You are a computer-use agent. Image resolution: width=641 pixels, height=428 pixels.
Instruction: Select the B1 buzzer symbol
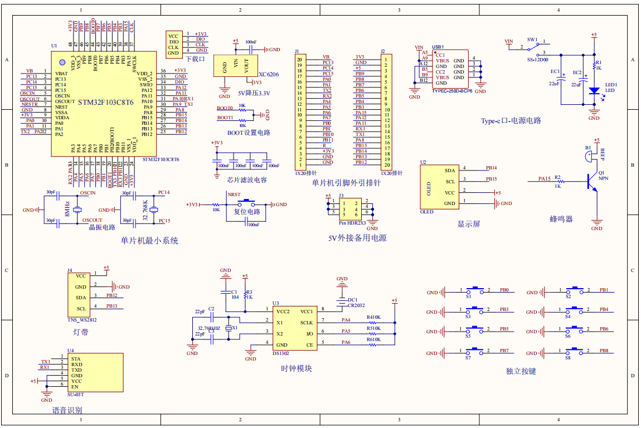coord(589,156)
